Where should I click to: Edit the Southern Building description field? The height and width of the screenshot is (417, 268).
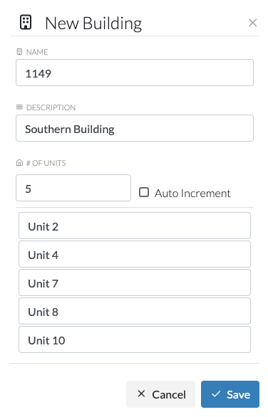(135, 128)
